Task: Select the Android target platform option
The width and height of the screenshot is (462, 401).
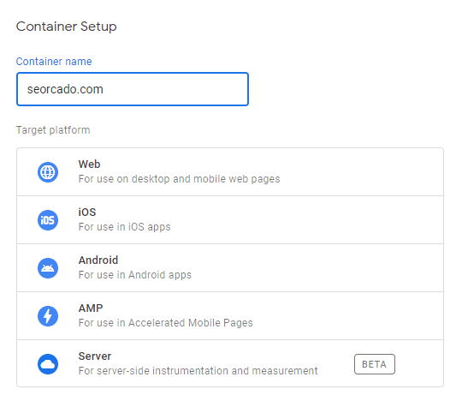Action: coord(230,268)
